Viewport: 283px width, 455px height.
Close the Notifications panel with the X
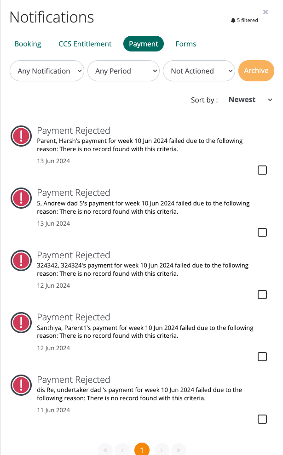point(266,12)
